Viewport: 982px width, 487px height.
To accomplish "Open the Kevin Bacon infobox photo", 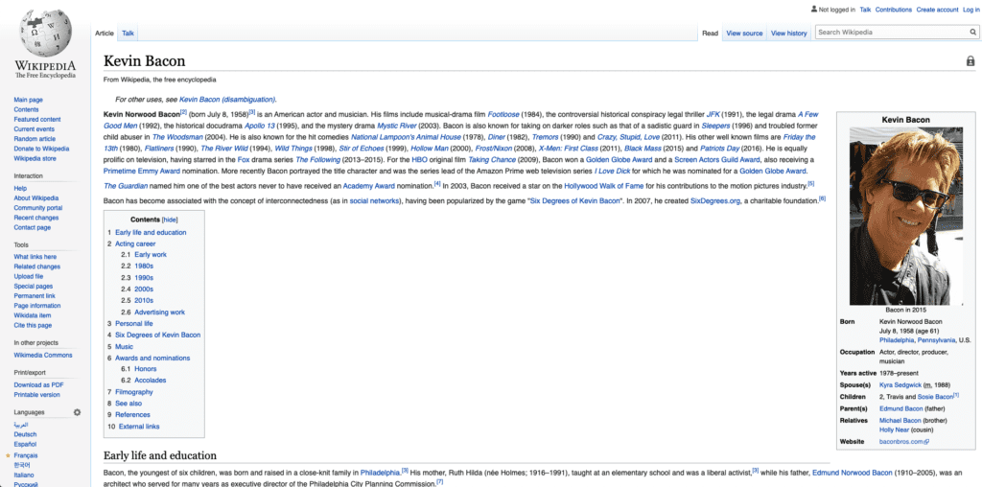I will click(x=906, y=217).
